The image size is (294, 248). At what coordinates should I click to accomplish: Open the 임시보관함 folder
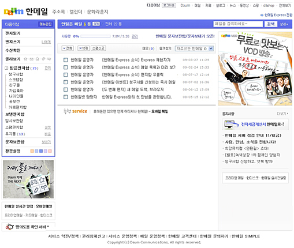14,121
